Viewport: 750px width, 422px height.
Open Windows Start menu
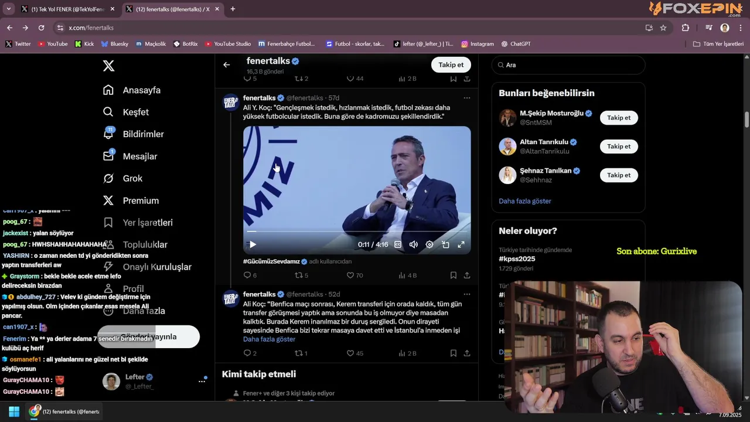14,411
